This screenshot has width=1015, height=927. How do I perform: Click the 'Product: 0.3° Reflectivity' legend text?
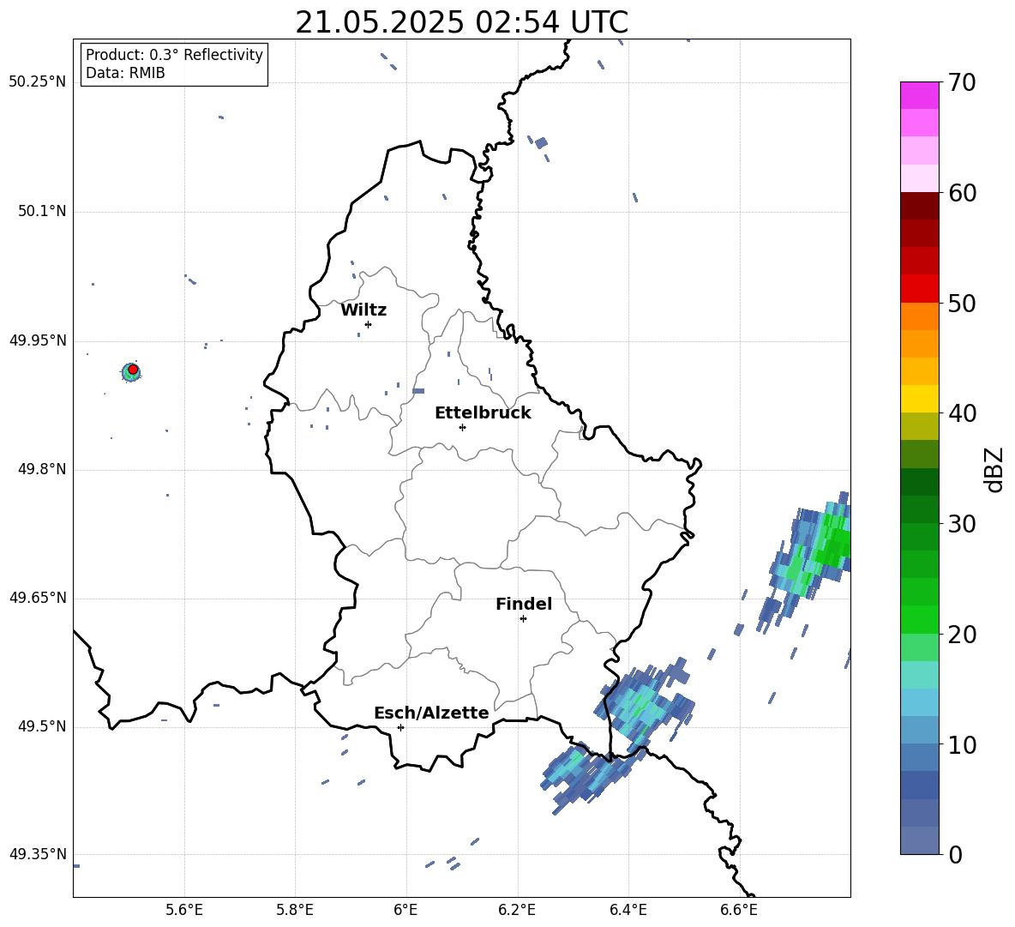[x=174, y=55]
